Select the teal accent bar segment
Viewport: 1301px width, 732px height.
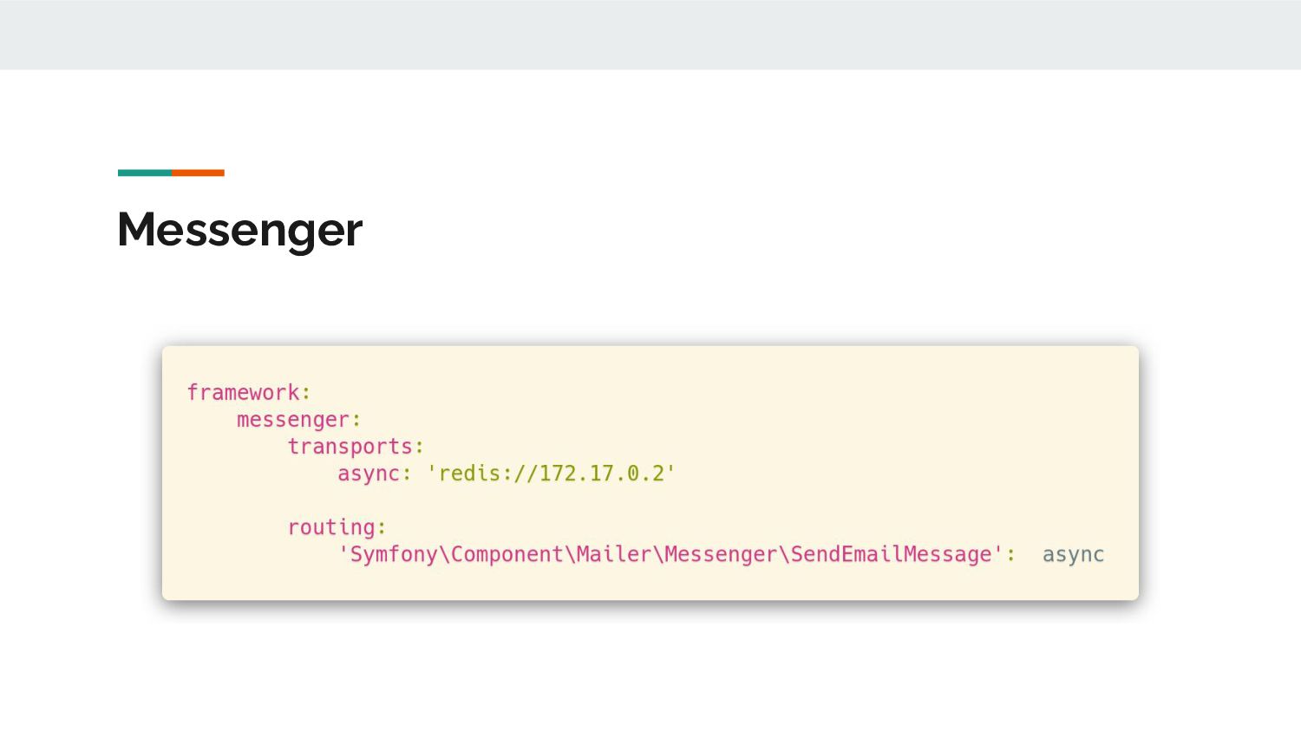145,173
